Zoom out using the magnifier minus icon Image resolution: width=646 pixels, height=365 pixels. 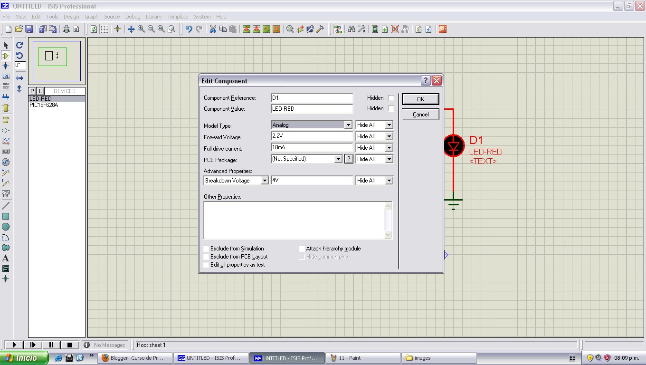tap(151, 29)
